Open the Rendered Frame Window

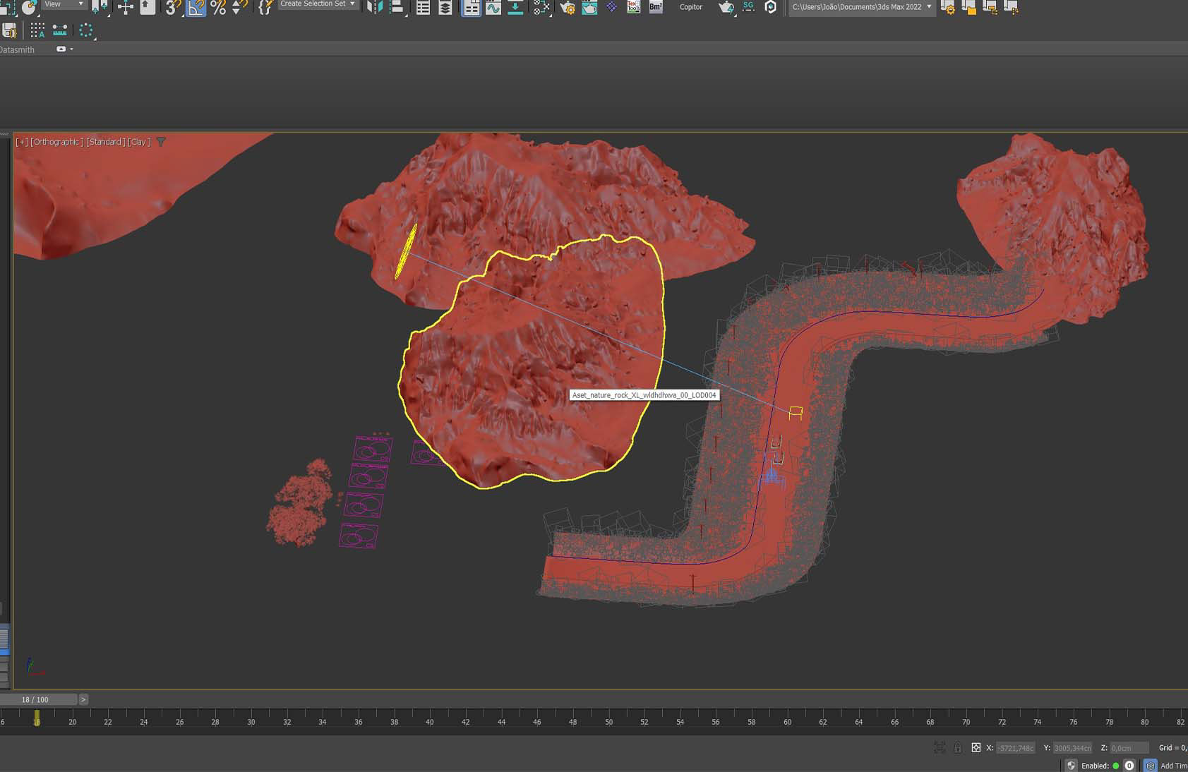(x=589, y=7)
